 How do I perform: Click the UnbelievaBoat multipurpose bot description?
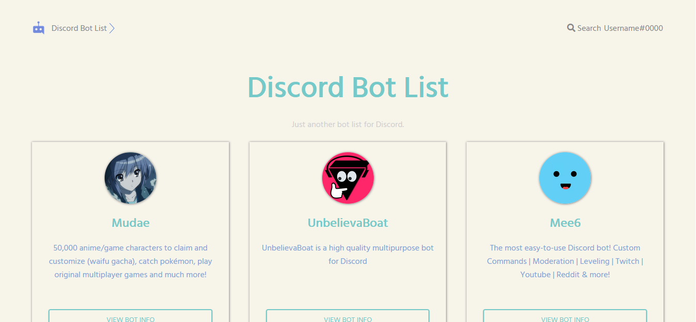(x=348, y=255)
